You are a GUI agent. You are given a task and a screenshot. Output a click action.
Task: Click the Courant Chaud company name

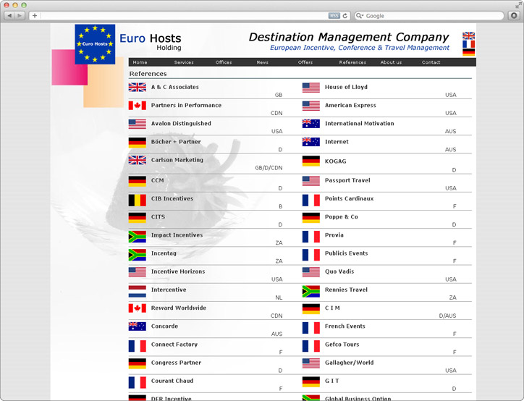click(x=172, y=381)
